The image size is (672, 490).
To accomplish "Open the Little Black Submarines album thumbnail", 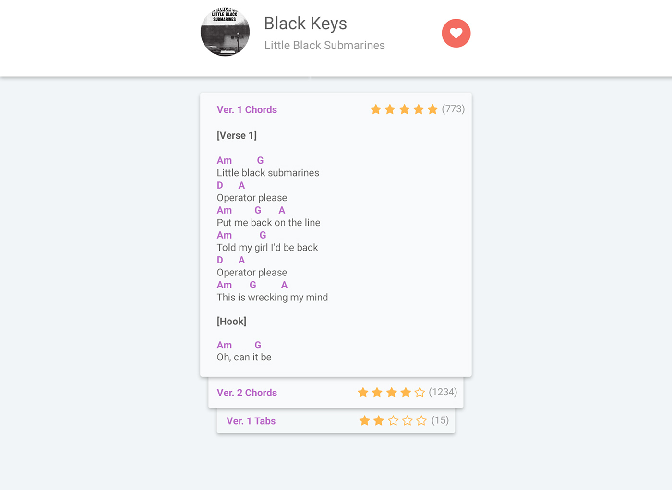I will [x=225, y=32].
